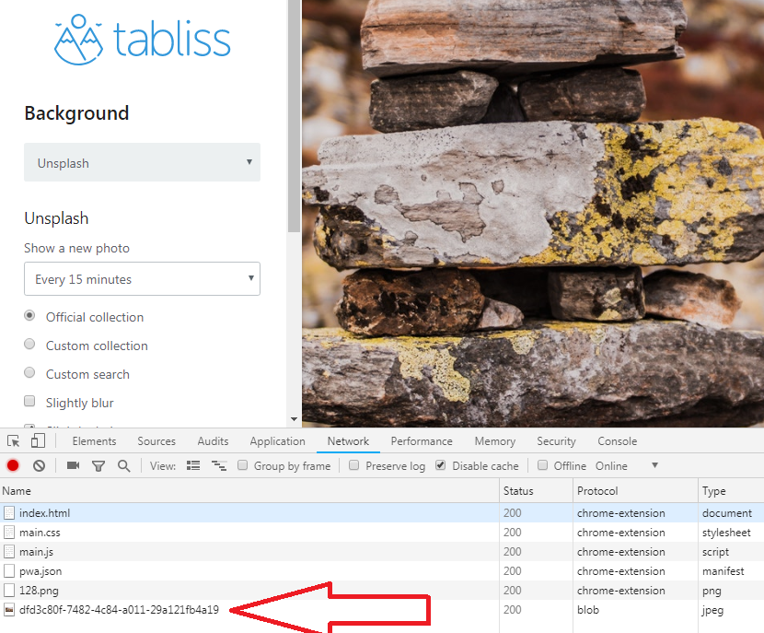
Task: Enable Group by frame checkbox
Action: coord(243,465)
